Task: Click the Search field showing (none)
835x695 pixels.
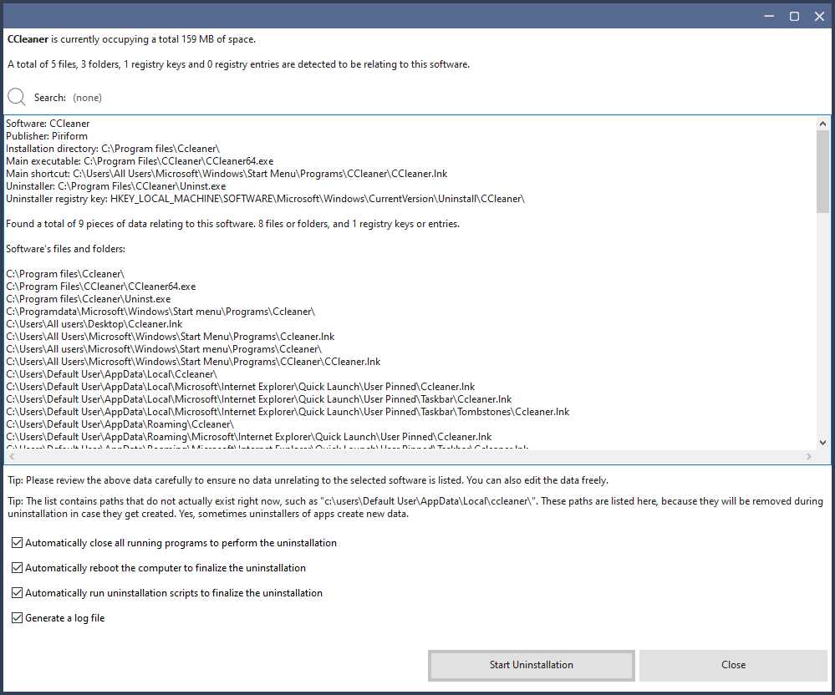Action: tap(87, 98)
